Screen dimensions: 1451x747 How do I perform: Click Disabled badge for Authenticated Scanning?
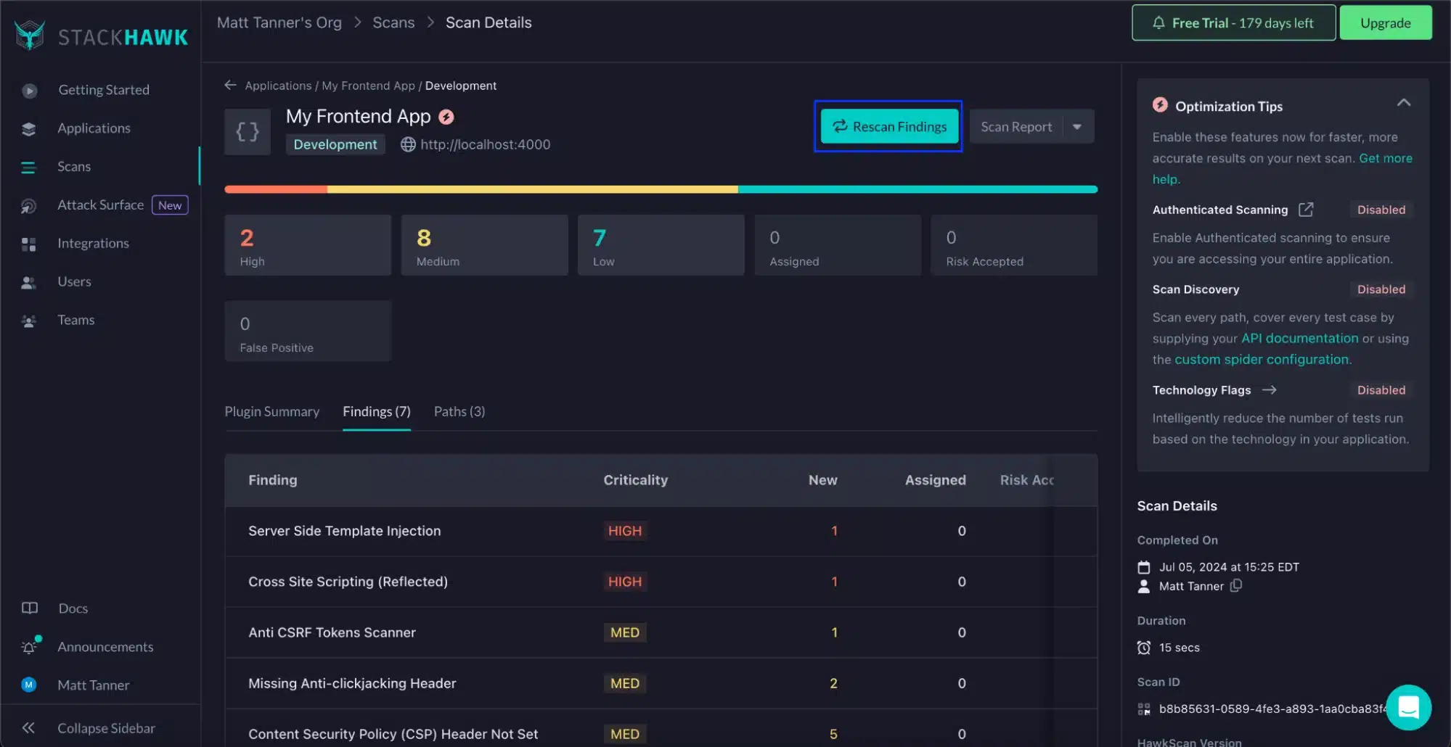(x=1381, y=210)
